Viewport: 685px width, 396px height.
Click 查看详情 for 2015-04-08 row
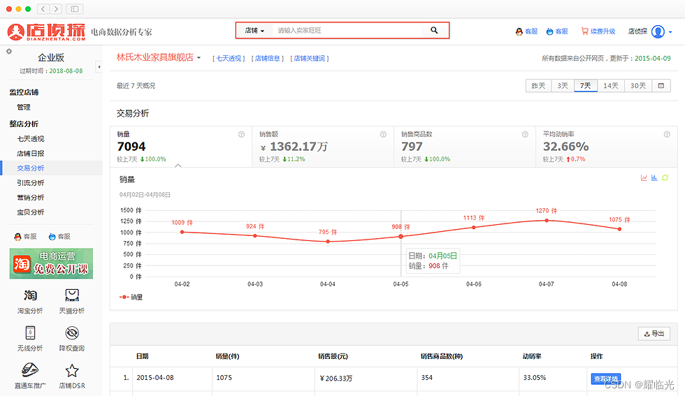coord(606,379)
